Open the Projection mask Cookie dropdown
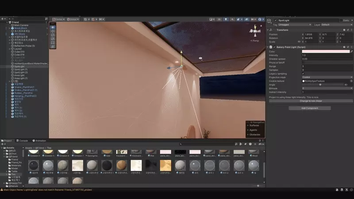The width and height of the screenshot is (354, 199). click(327, 77)
